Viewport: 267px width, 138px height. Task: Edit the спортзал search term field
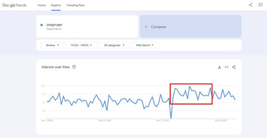[x=87, y=26]
